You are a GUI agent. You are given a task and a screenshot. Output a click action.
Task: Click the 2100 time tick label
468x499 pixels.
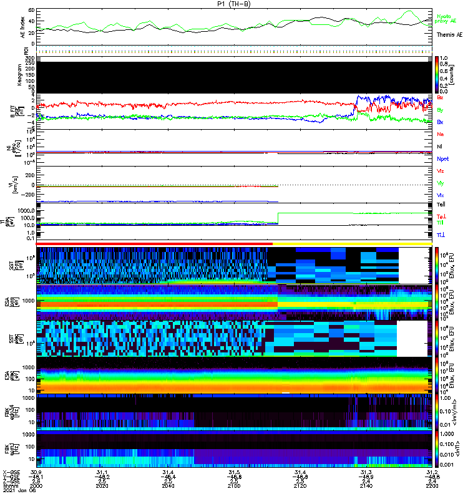(234, 486)
